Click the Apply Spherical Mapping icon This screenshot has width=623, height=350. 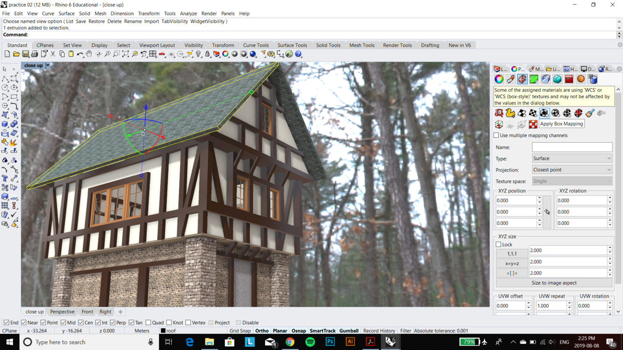tap(556, 113)
